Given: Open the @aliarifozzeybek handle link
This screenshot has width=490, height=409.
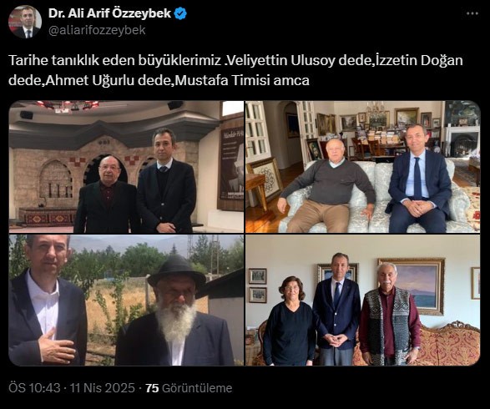Looking at the screenshot, I should [x=97, y=30].
